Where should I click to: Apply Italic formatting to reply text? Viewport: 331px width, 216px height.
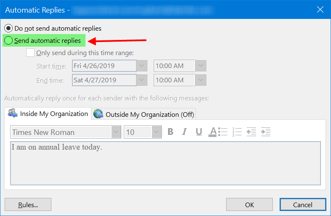tap(184, 132)
